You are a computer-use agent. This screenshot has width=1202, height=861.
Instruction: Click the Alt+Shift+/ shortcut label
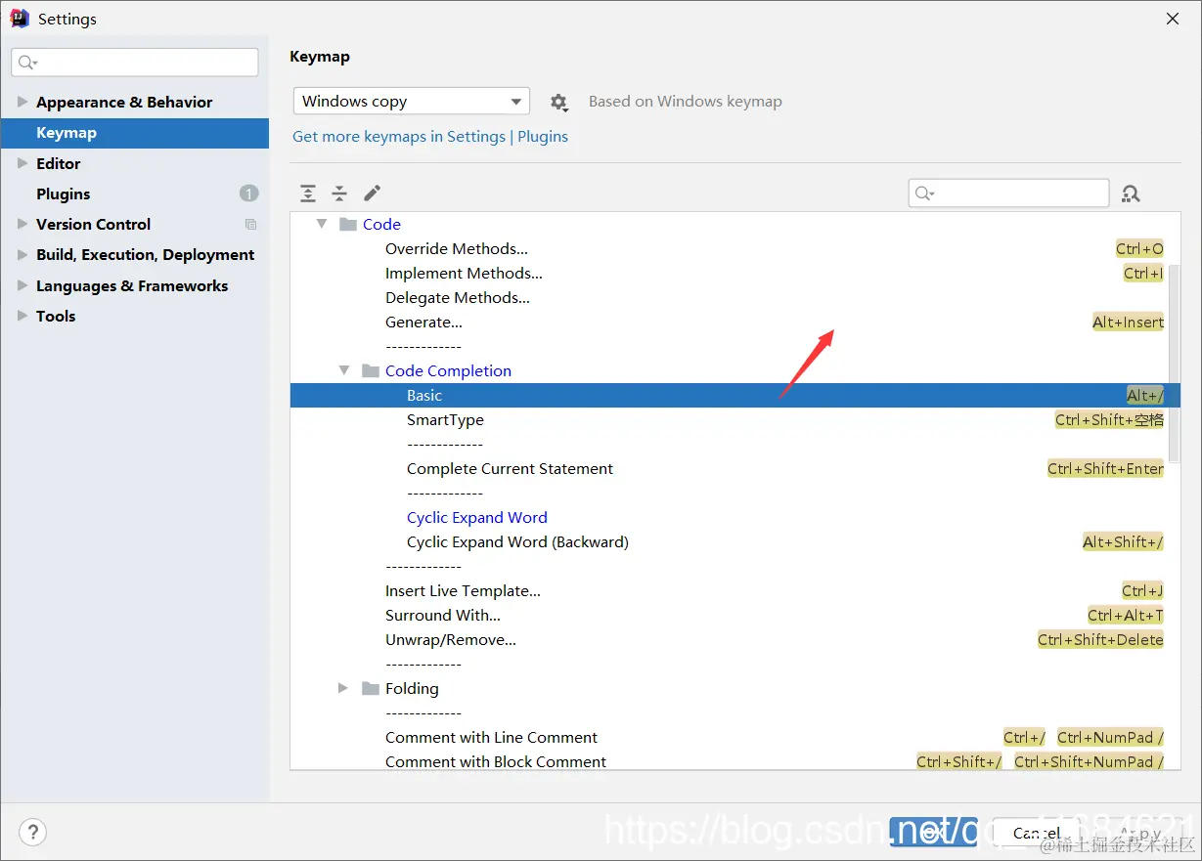pyautogui.click(x=1123, y=542)
